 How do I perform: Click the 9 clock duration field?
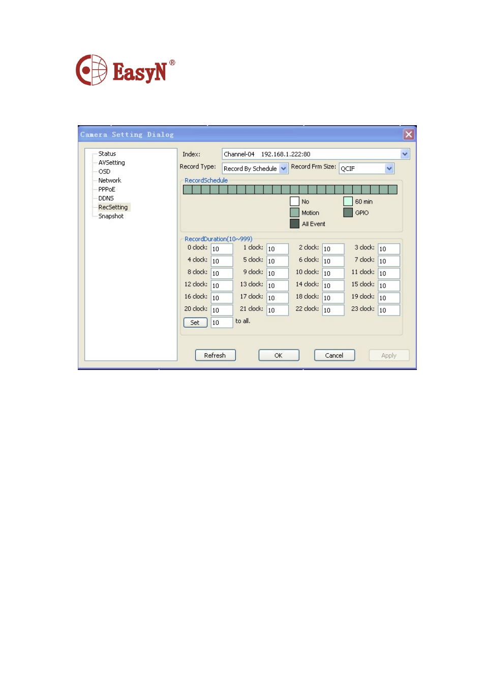pos(278,273)
